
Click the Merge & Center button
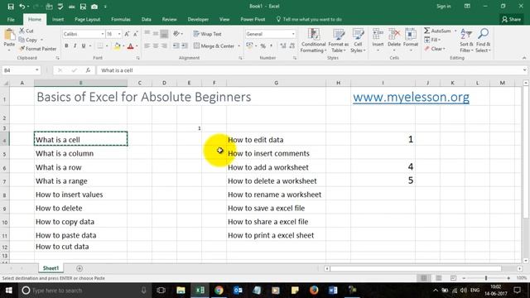coord(214,46)
